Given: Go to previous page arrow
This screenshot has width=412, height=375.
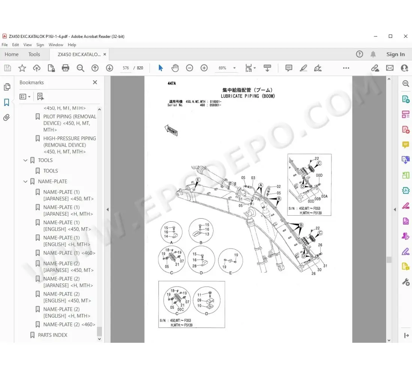Looking at the screenshot, I should coord(95,68).
